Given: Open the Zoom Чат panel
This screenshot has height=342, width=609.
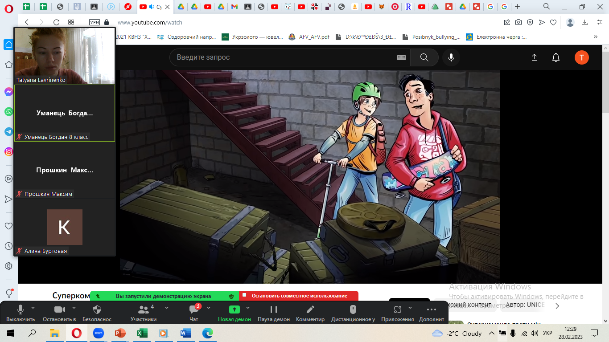Looking at the screenshot, I should [193, 313].
